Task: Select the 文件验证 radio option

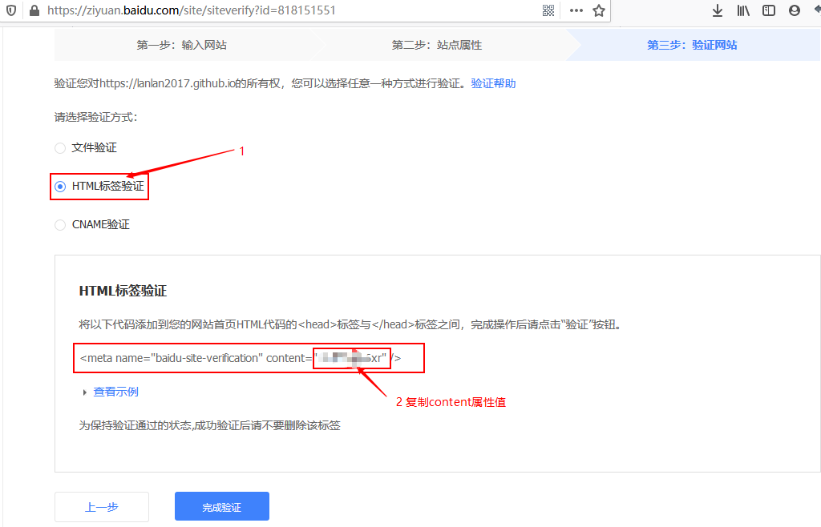Action: [x=60, y=148]
